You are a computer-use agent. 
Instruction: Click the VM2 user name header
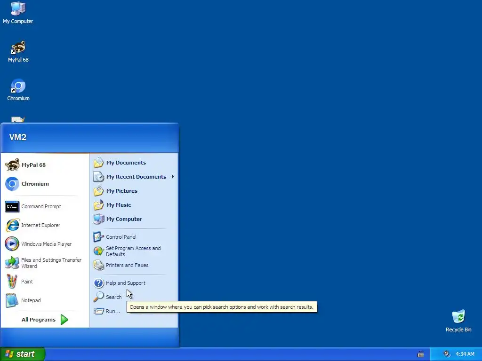pyautogui.click(x=18, y=137)
